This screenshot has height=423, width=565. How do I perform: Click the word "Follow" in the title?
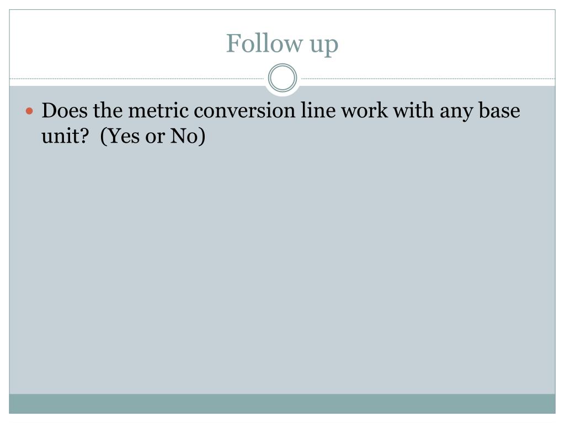point(264,43)
